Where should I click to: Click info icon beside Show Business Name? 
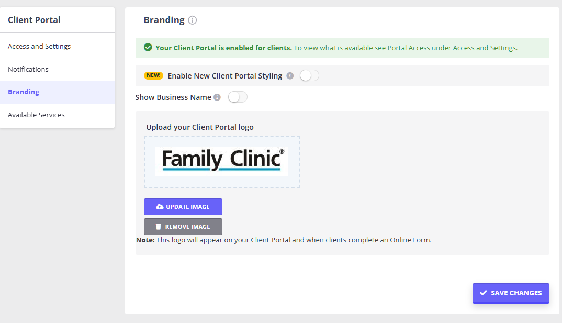217,97
